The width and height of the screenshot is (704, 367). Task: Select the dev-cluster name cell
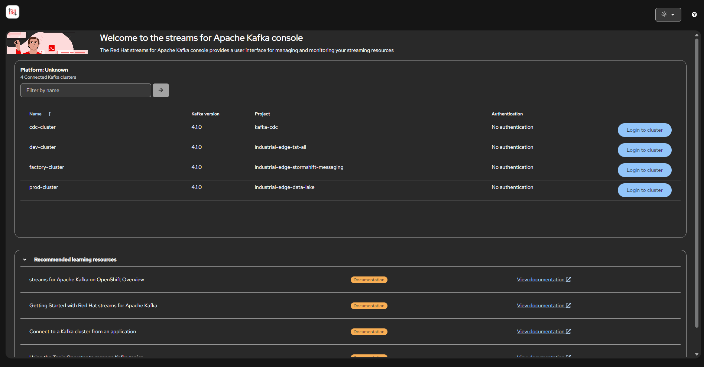(x=42, y=147)
